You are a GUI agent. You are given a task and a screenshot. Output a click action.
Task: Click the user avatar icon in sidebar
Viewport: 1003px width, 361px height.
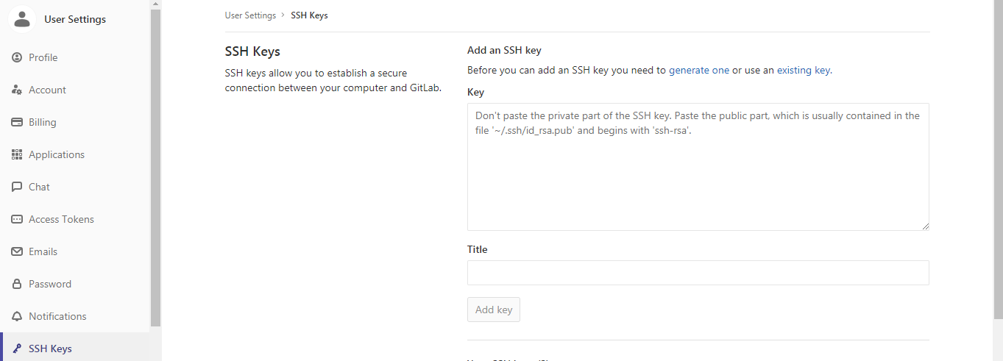(22, 19)
